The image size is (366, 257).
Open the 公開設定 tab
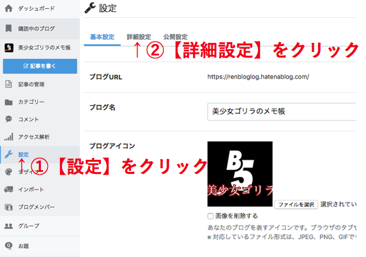175,37
